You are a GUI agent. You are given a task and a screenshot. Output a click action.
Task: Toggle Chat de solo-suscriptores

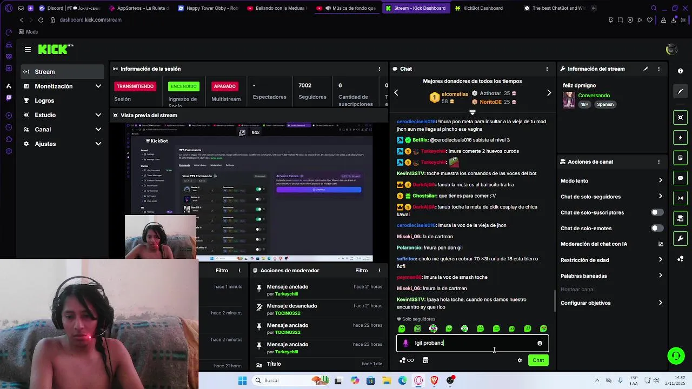(657, 212)
